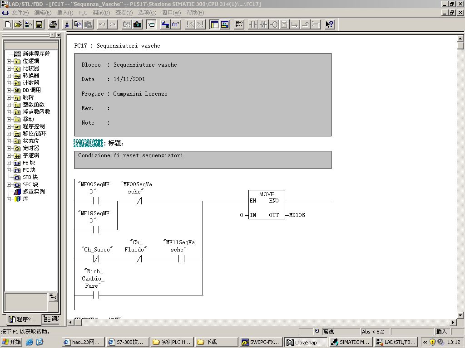This screenshot has height=348, width=465.
Task: Click the Cut scissors icon
Action: pyautogui.click(x=67, y=24)
